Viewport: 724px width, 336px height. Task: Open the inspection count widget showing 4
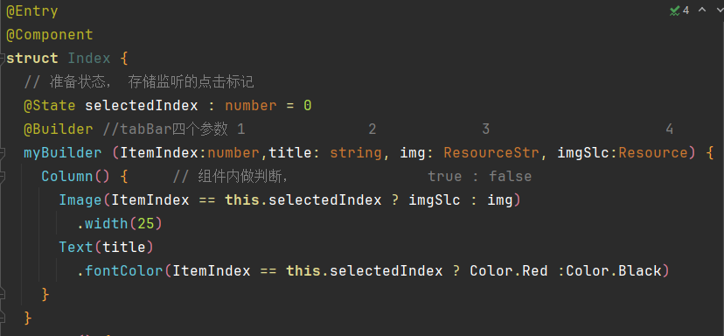pos(679,10)
